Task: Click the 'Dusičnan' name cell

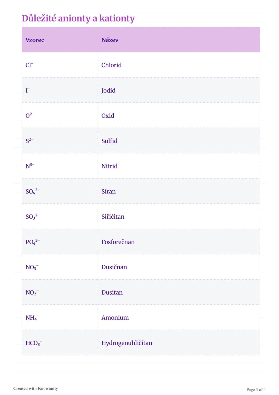Action: click(x=114, y=267)
